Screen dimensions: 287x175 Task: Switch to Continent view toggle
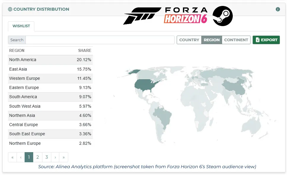pos(236,40)
